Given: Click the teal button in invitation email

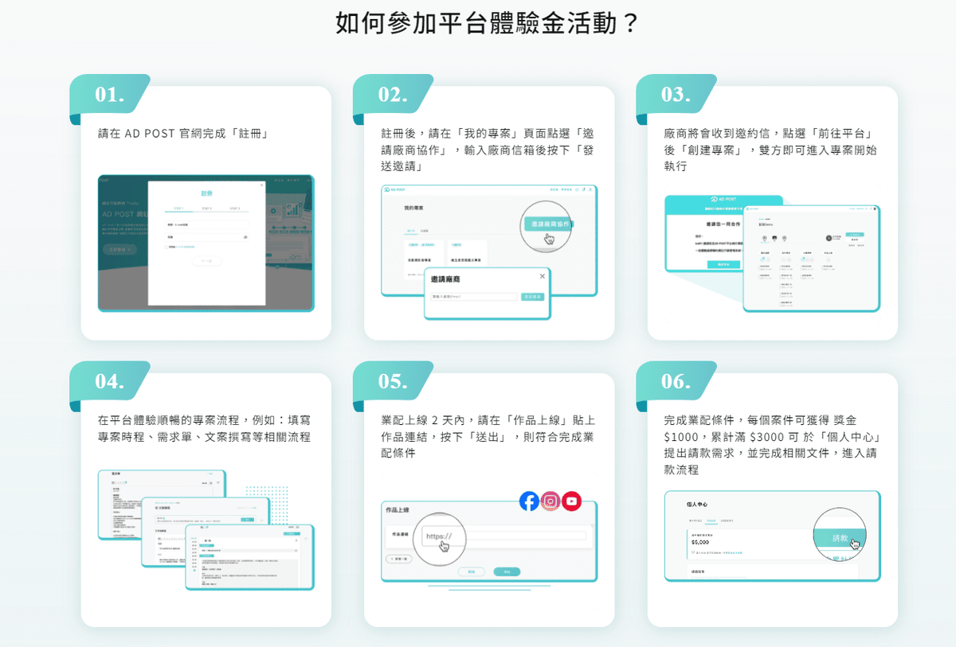Looking at the screenshot, I should click(723, 263).
